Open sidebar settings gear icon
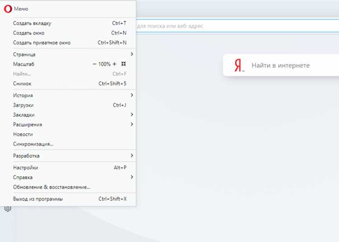The height and width of the screenshot is (242, 339). coord(8,209)
